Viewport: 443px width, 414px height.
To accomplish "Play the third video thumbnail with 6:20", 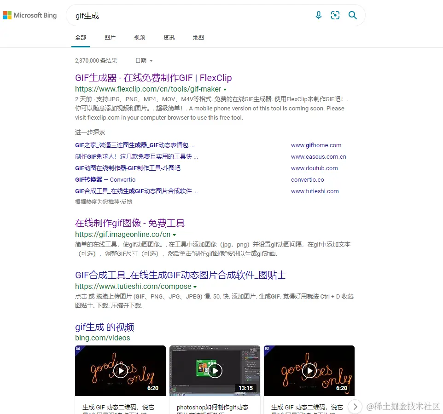I will point(309,371).
